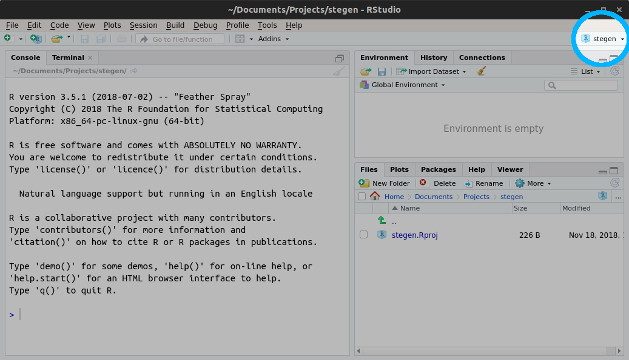The height and width of the screenshot is (360, 629).
Task: Click the Delete button in Files
Action: 438,183
